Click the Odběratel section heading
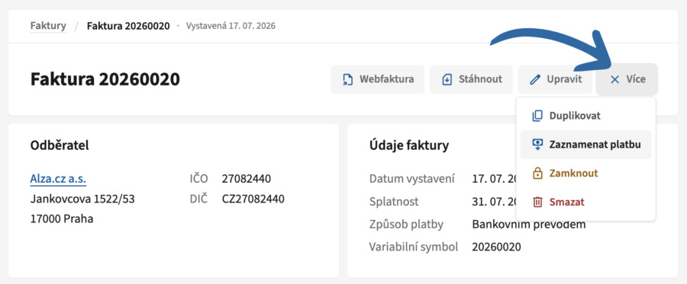Screen dimensions: 687x284 pos(60,145)
